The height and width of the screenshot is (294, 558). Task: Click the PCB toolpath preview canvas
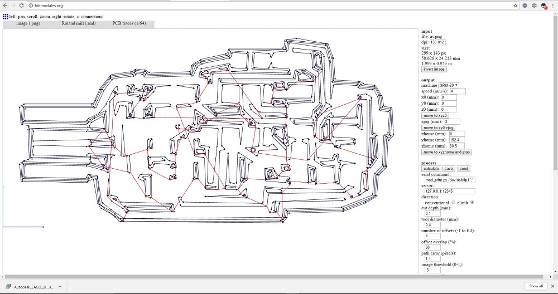pyautogui.click(x=210, y=151)
